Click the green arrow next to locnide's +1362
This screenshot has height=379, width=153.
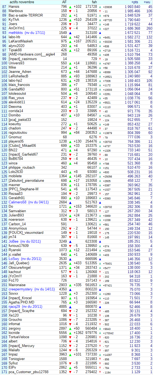(70, 333)
